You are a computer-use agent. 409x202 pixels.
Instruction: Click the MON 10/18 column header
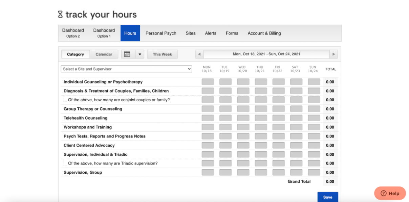(207, 69)
